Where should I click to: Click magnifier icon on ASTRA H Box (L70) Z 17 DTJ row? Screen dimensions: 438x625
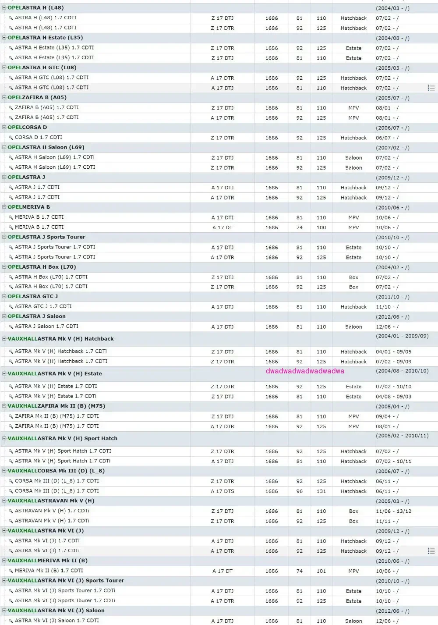pyautogui.click(x=11, y=277)
